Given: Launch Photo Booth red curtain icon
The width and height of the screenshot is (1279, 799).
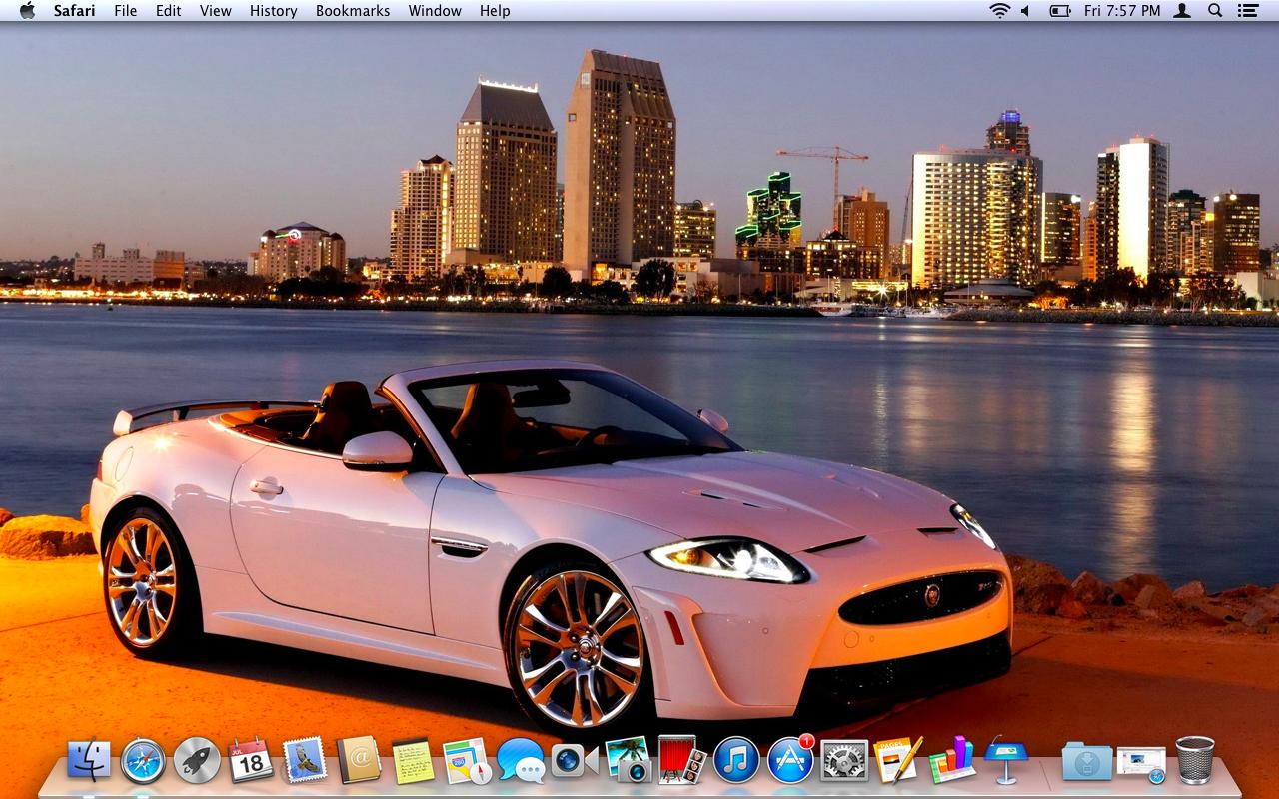Looking at the screenshot, I should [682, 760].
